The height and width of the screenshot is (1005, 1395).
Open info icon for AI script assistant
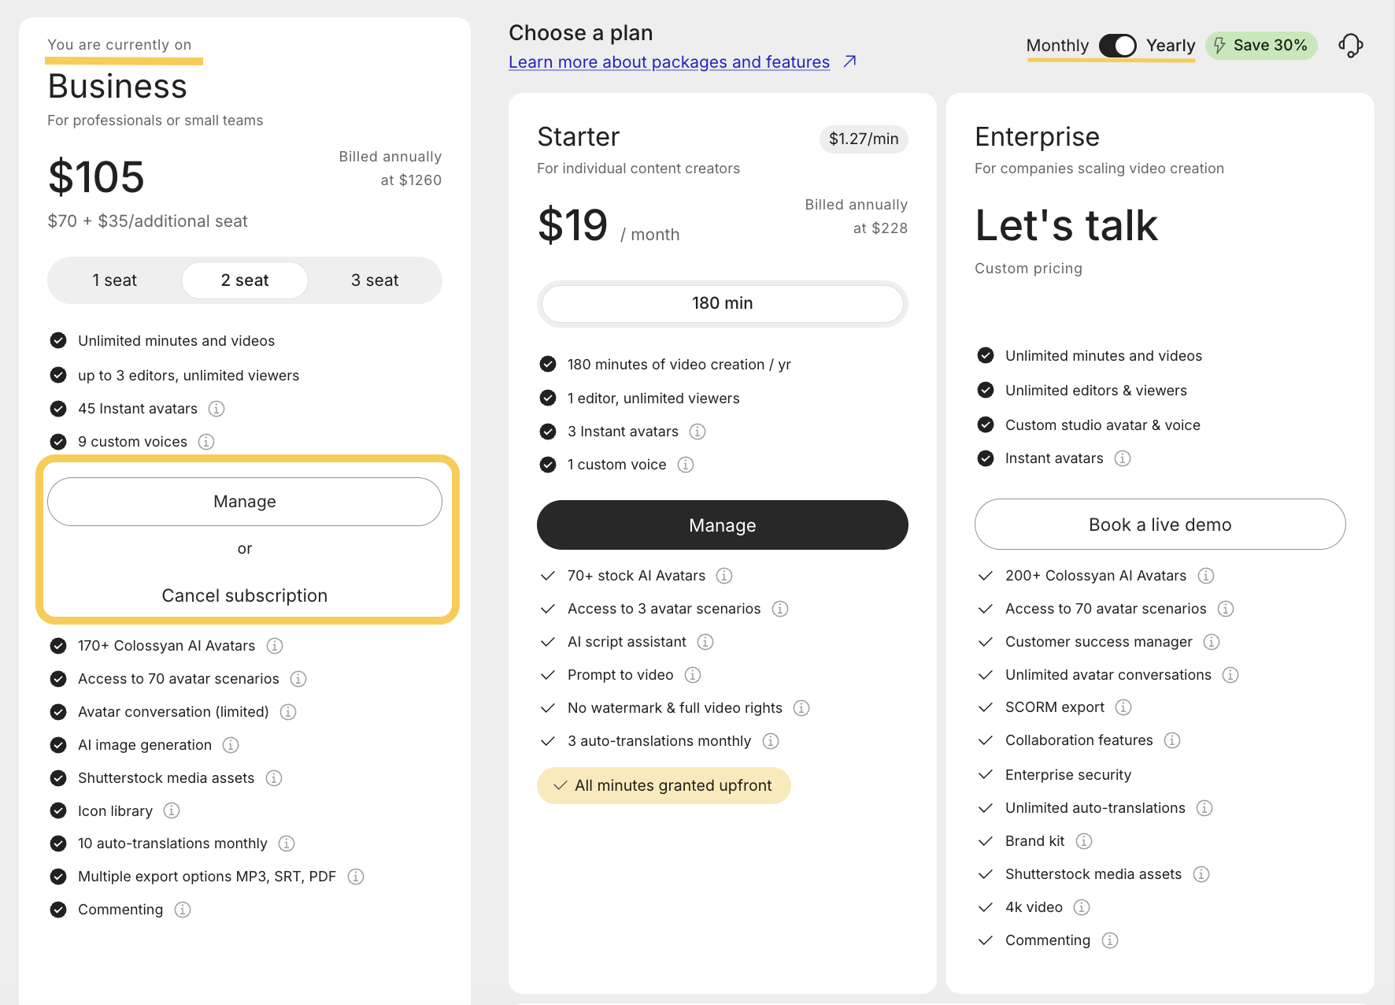click(x=705, y=642)
